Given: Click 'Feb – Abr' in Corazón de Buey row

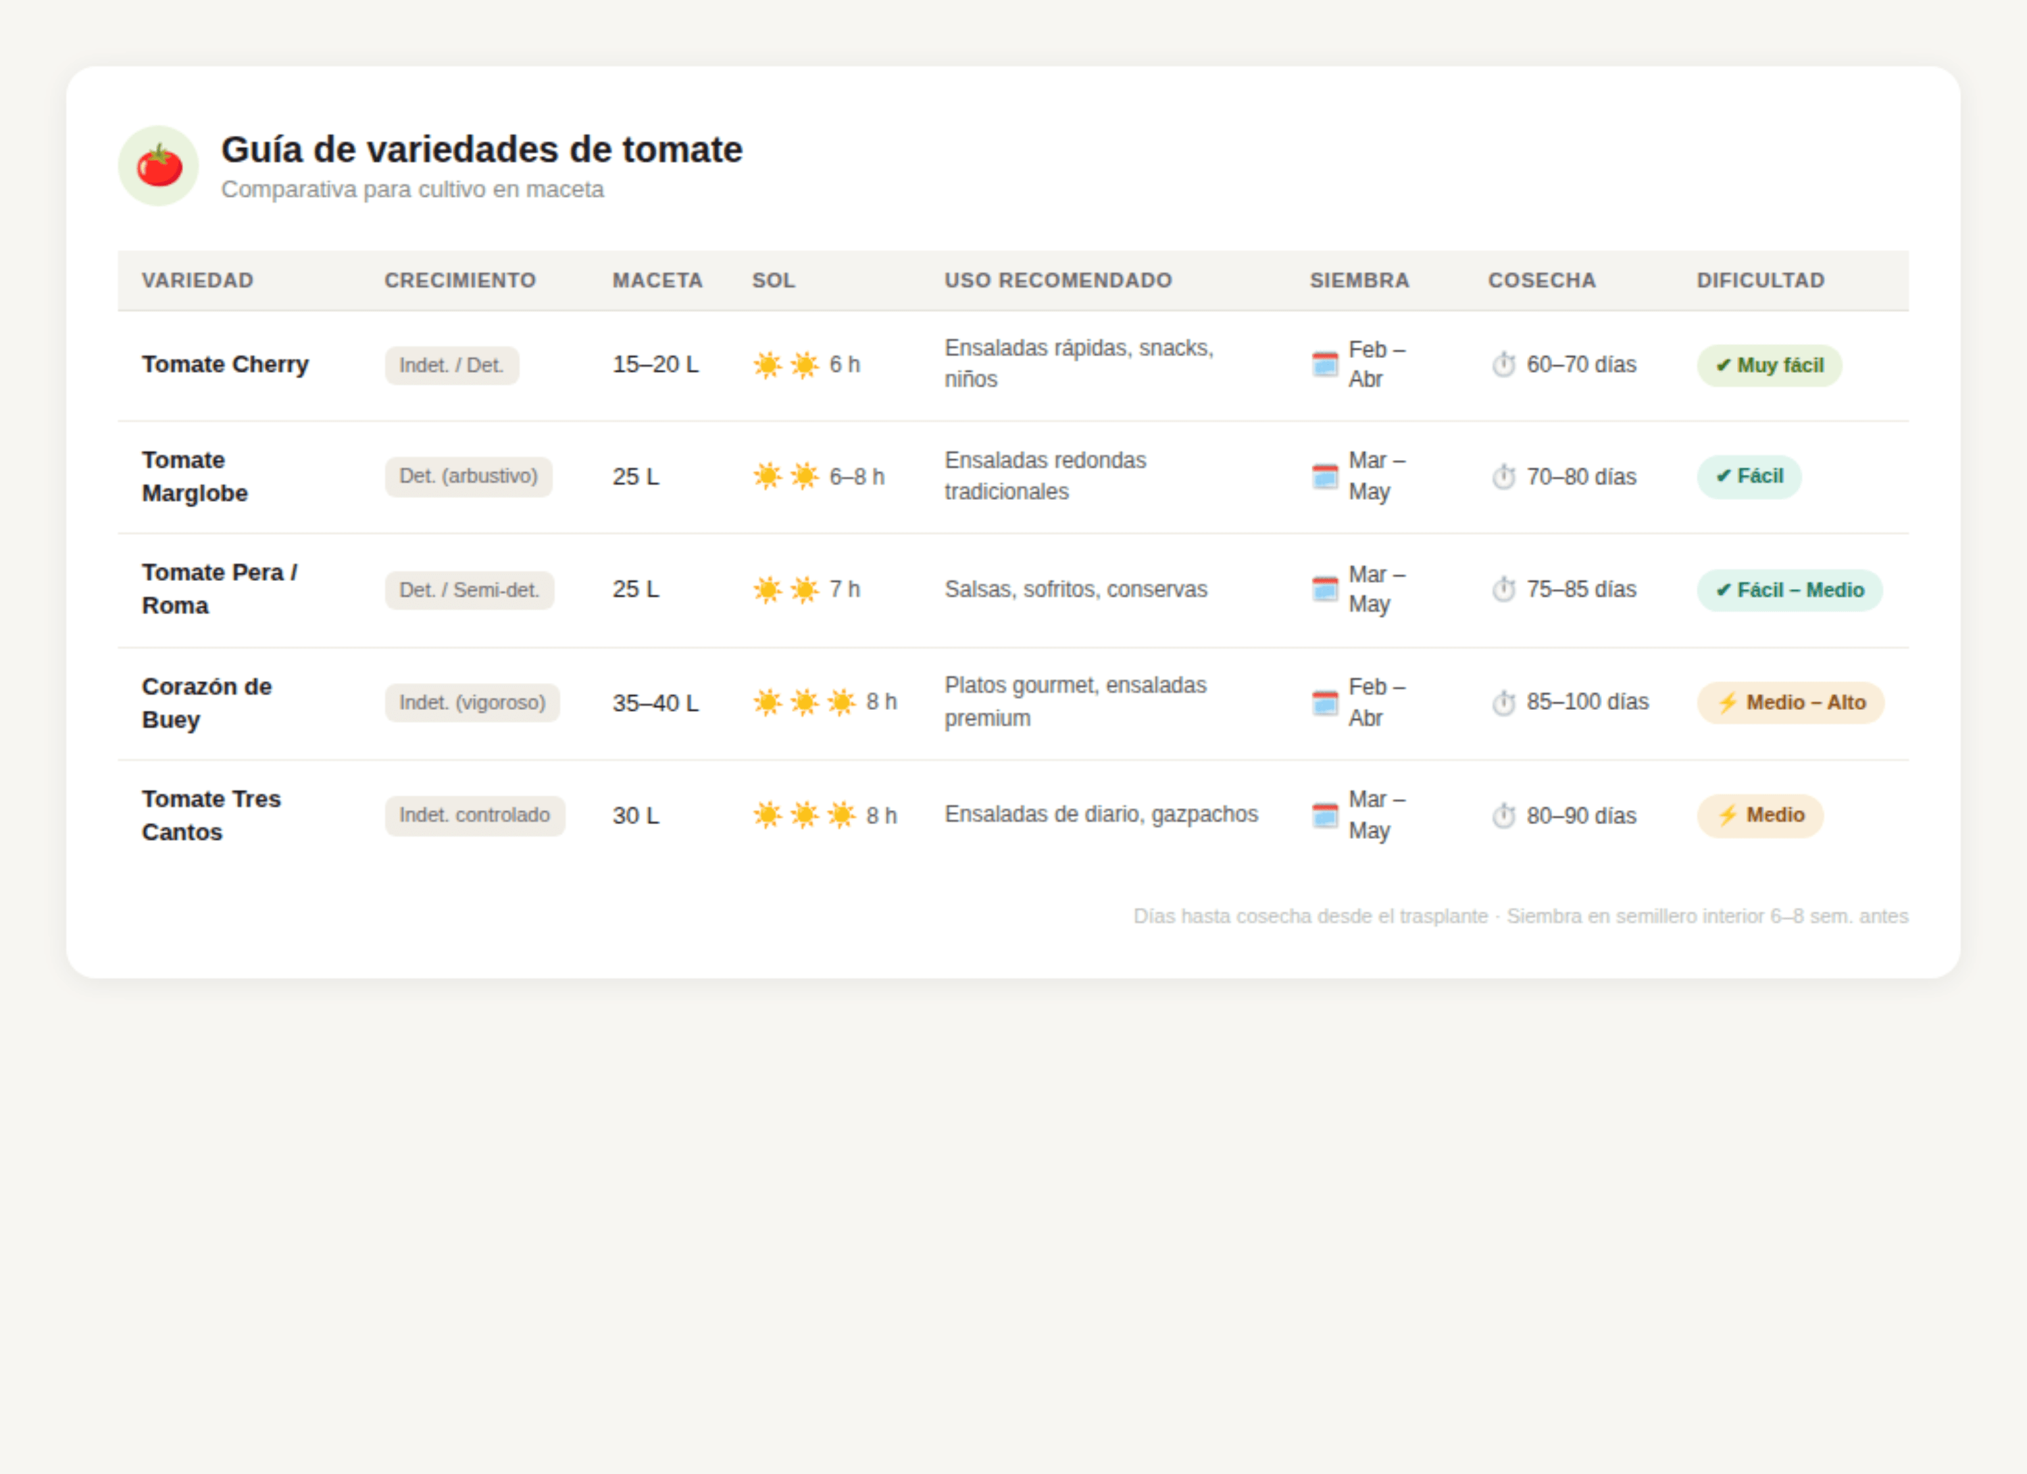Looking at the screenshot, I should point(1377,703).
